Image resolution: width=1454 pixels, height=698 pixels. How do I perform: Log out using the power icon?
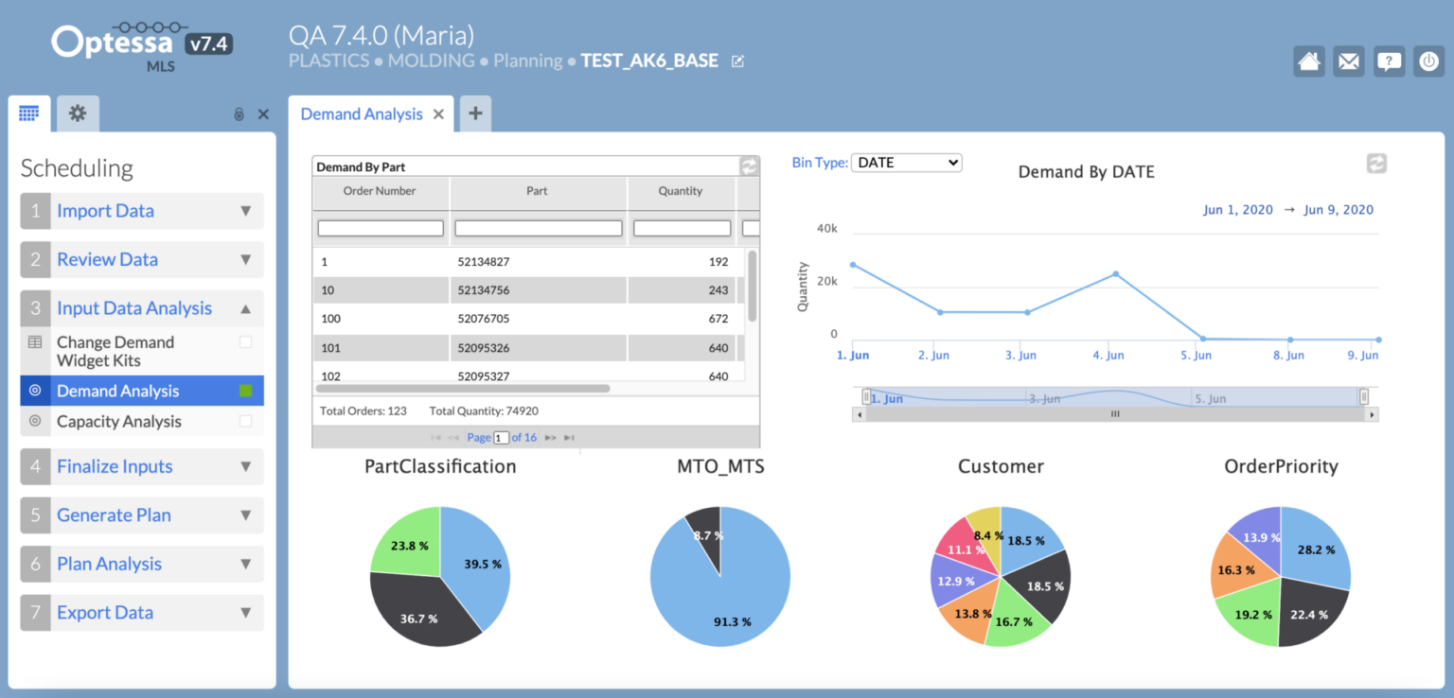coord(1429,61)
